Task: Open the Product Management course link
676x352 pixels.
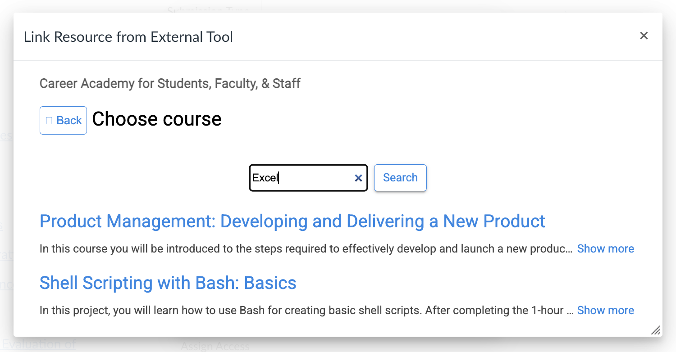Action: [x=292, y=221]
